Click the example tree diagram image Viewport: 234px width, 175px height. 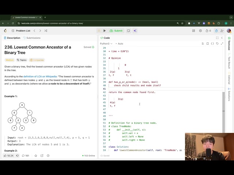coord(22,117)
